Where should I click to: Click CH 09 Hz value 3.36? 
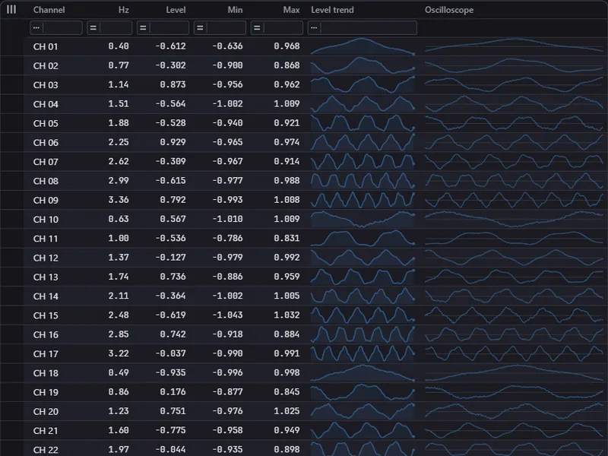click(119, 200)
